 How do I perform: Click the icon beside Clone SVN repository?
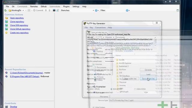(x=7, y=25)
